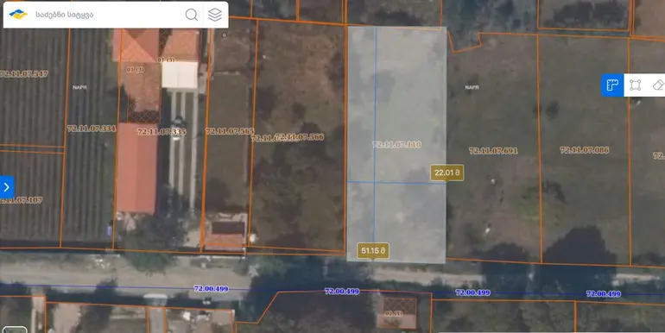Viewport: 665px width, 333px height.
Task: Select the ruler distance measurement tool
Action: click(612, 85)
